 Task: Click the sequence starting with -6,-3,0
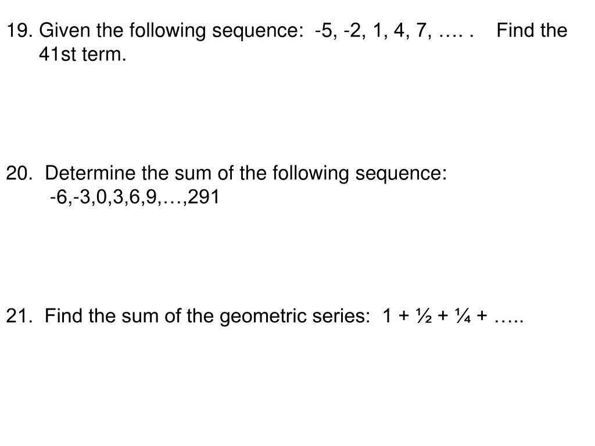click(135, 197)
